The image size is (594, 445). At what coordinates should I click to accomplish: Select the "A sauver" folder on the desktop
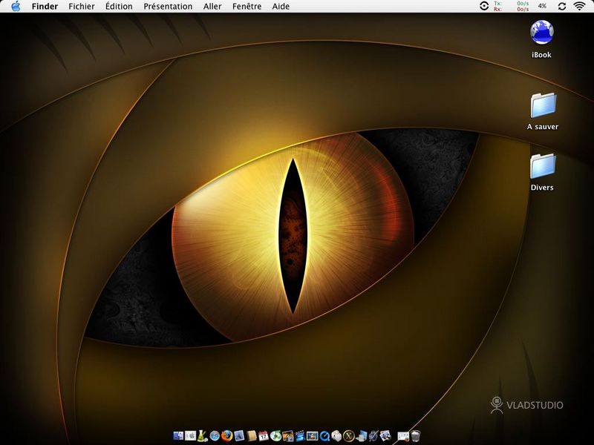pyautogui.click(x=543, y=105)
